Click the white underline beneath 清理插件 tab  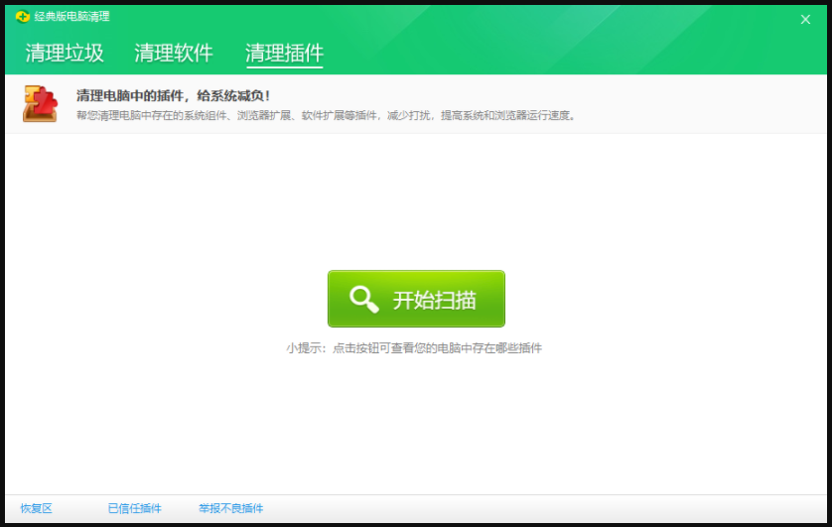284,67
